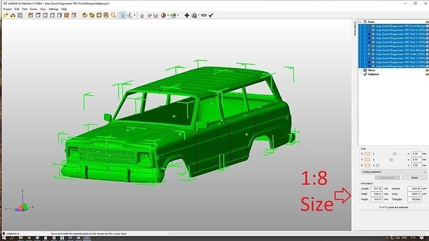Click the X cut slider handle
The width and height of the screenshot is (429, 241).
tap(395, 154)
